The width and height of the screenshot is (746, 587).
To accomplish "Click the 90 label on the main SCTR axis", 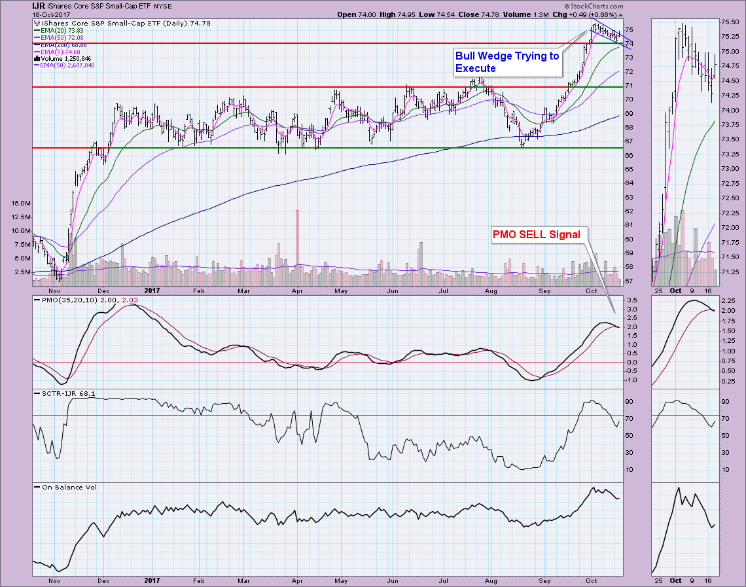I will (x=630, y=402).
